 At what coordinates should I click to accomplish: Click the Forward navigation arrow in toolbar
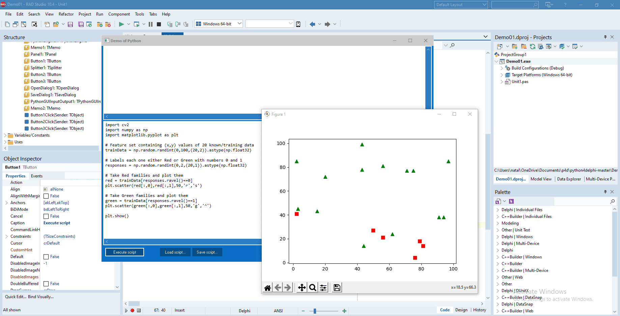pyautogui.click(x=327, y=24)
